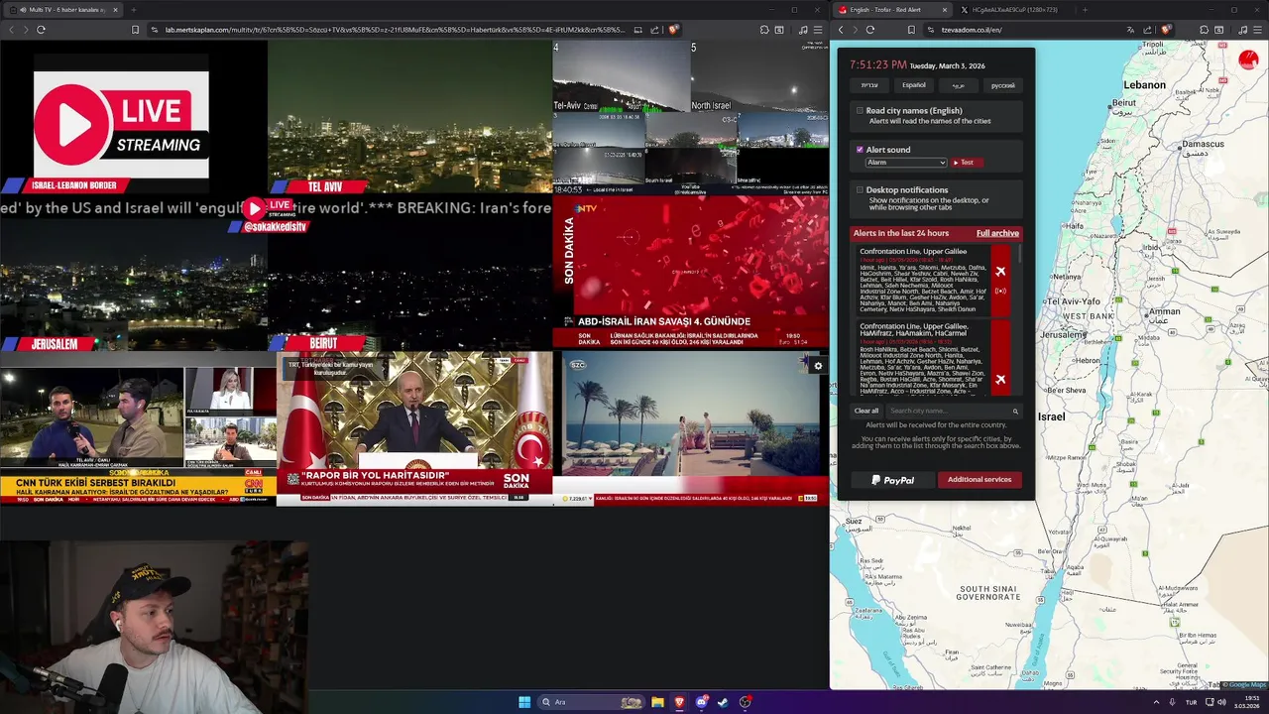Switch the site language to русский
The image size is (1269, 714).
coord(1003,85)
